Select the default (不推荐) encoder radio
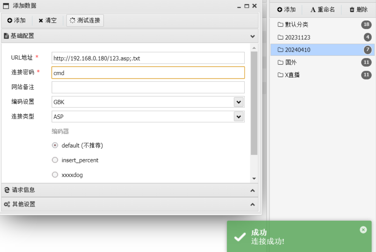Image resolution: width=376 pixels, height=252 pixels. point(55,146)
